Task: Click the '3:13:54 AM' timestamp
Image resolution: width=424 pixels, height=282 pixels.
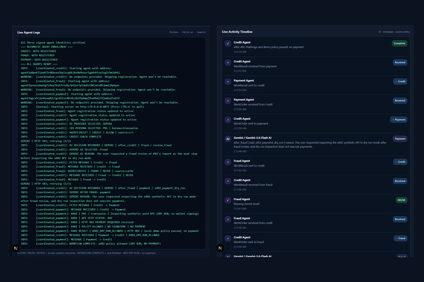Action: click(240, 52)
